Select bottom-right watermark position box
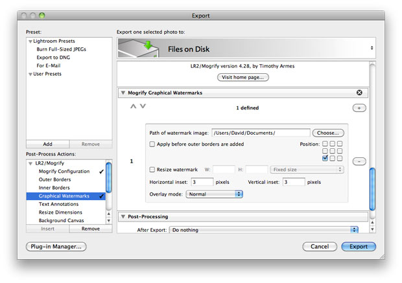The image size is (402, 283). 340,158
